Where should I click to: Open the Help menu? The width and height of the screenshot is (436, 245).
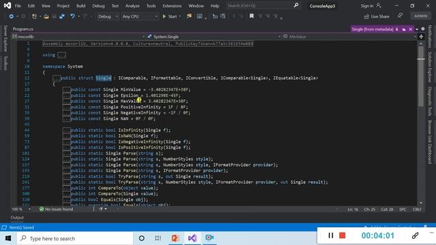tap(215, 6)
